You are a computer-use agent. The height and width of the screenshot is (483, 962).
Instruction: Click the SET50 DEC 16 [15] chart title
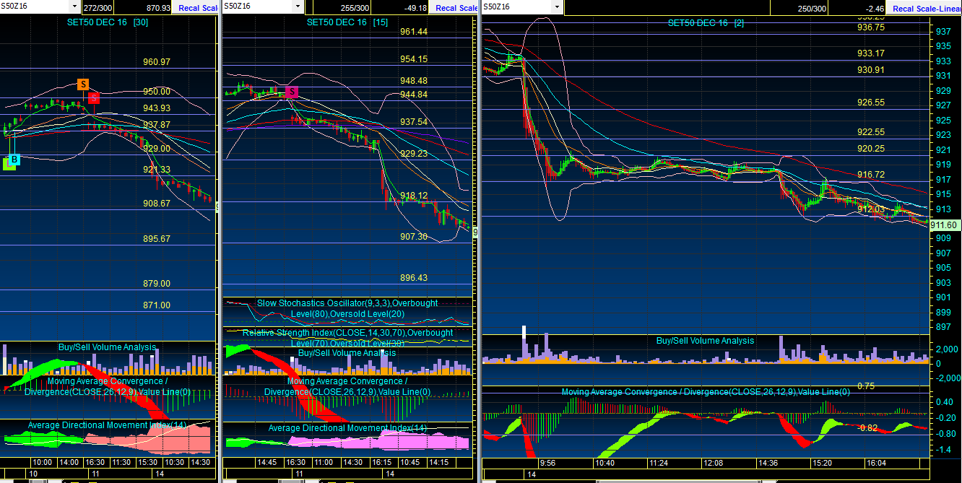tap(347, 22)
